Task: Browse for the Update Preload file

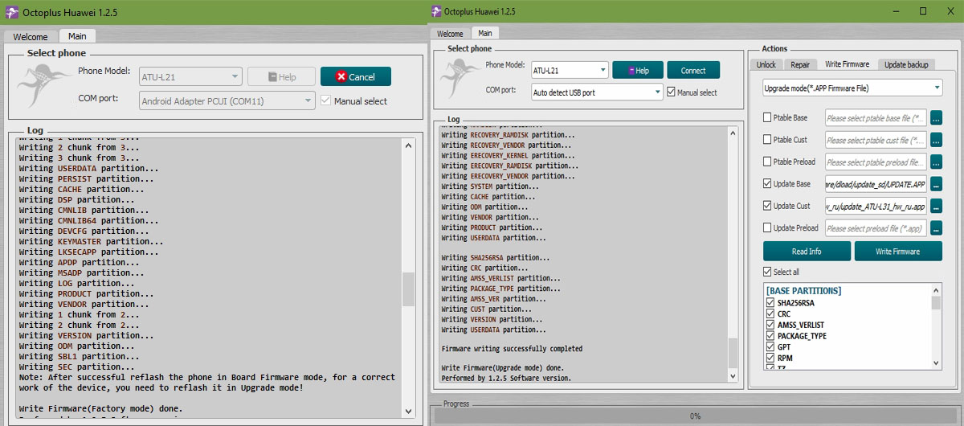Action: point(936,228)
